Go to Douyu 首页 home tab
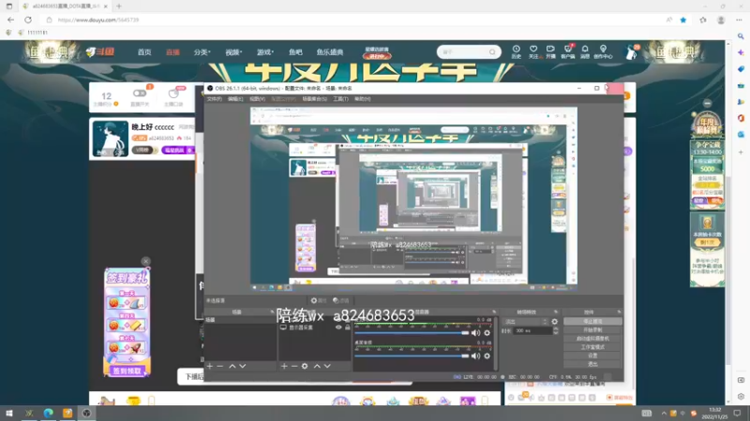 pos(144,52)
